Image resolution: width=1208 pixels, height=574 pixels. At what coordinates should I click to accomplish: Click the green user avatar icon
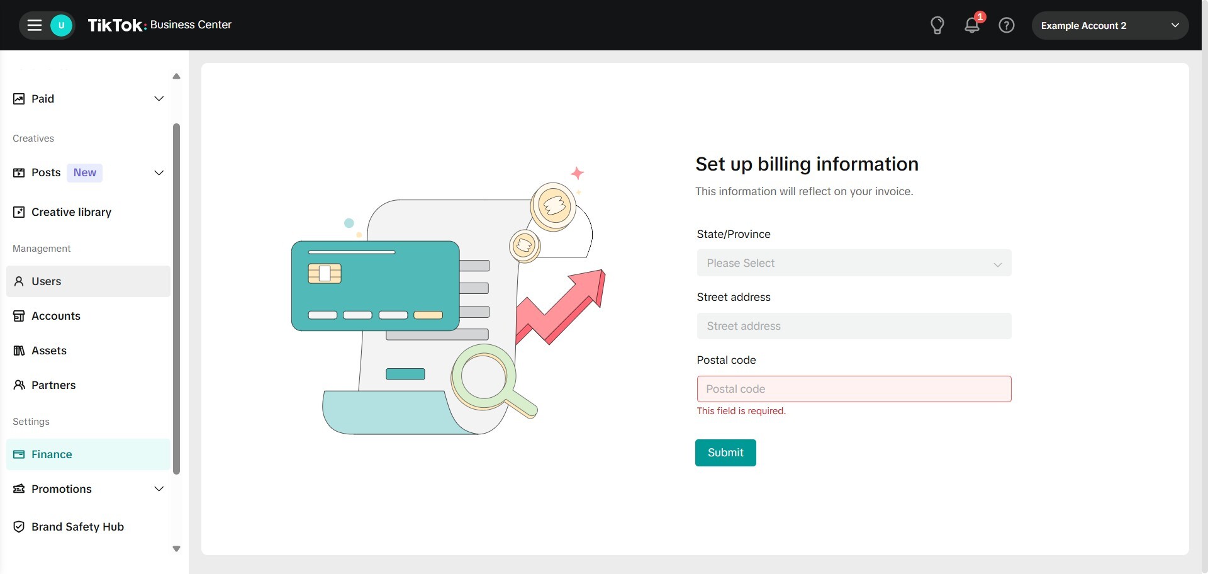(x=61, y=25)
